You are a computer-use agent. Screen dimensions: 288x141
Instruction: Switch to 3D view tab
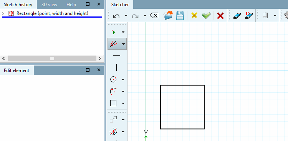[49, 5]
